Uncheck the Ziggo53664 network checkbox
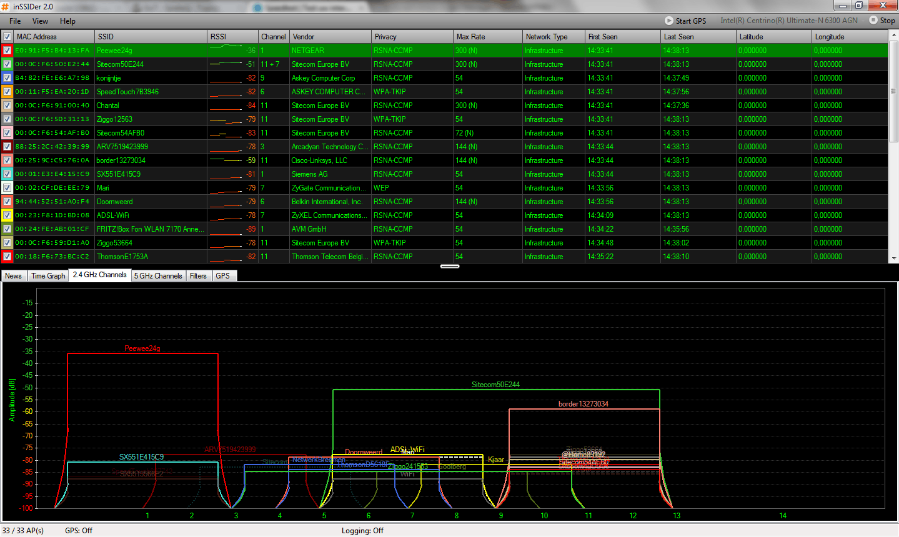The width and height of the screenshot is (899, 537). (7, 243)
